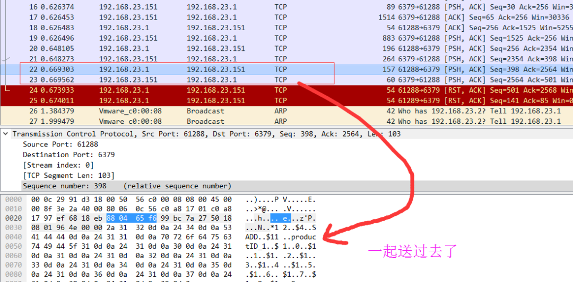Click hex offset row 0000
573x282 pixels.
point(13,199)
